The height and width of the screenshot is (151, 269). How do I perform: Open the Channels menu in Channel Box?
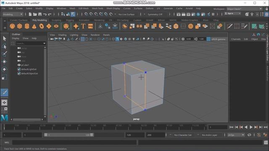pyautogui.click(x=236, y=39)
